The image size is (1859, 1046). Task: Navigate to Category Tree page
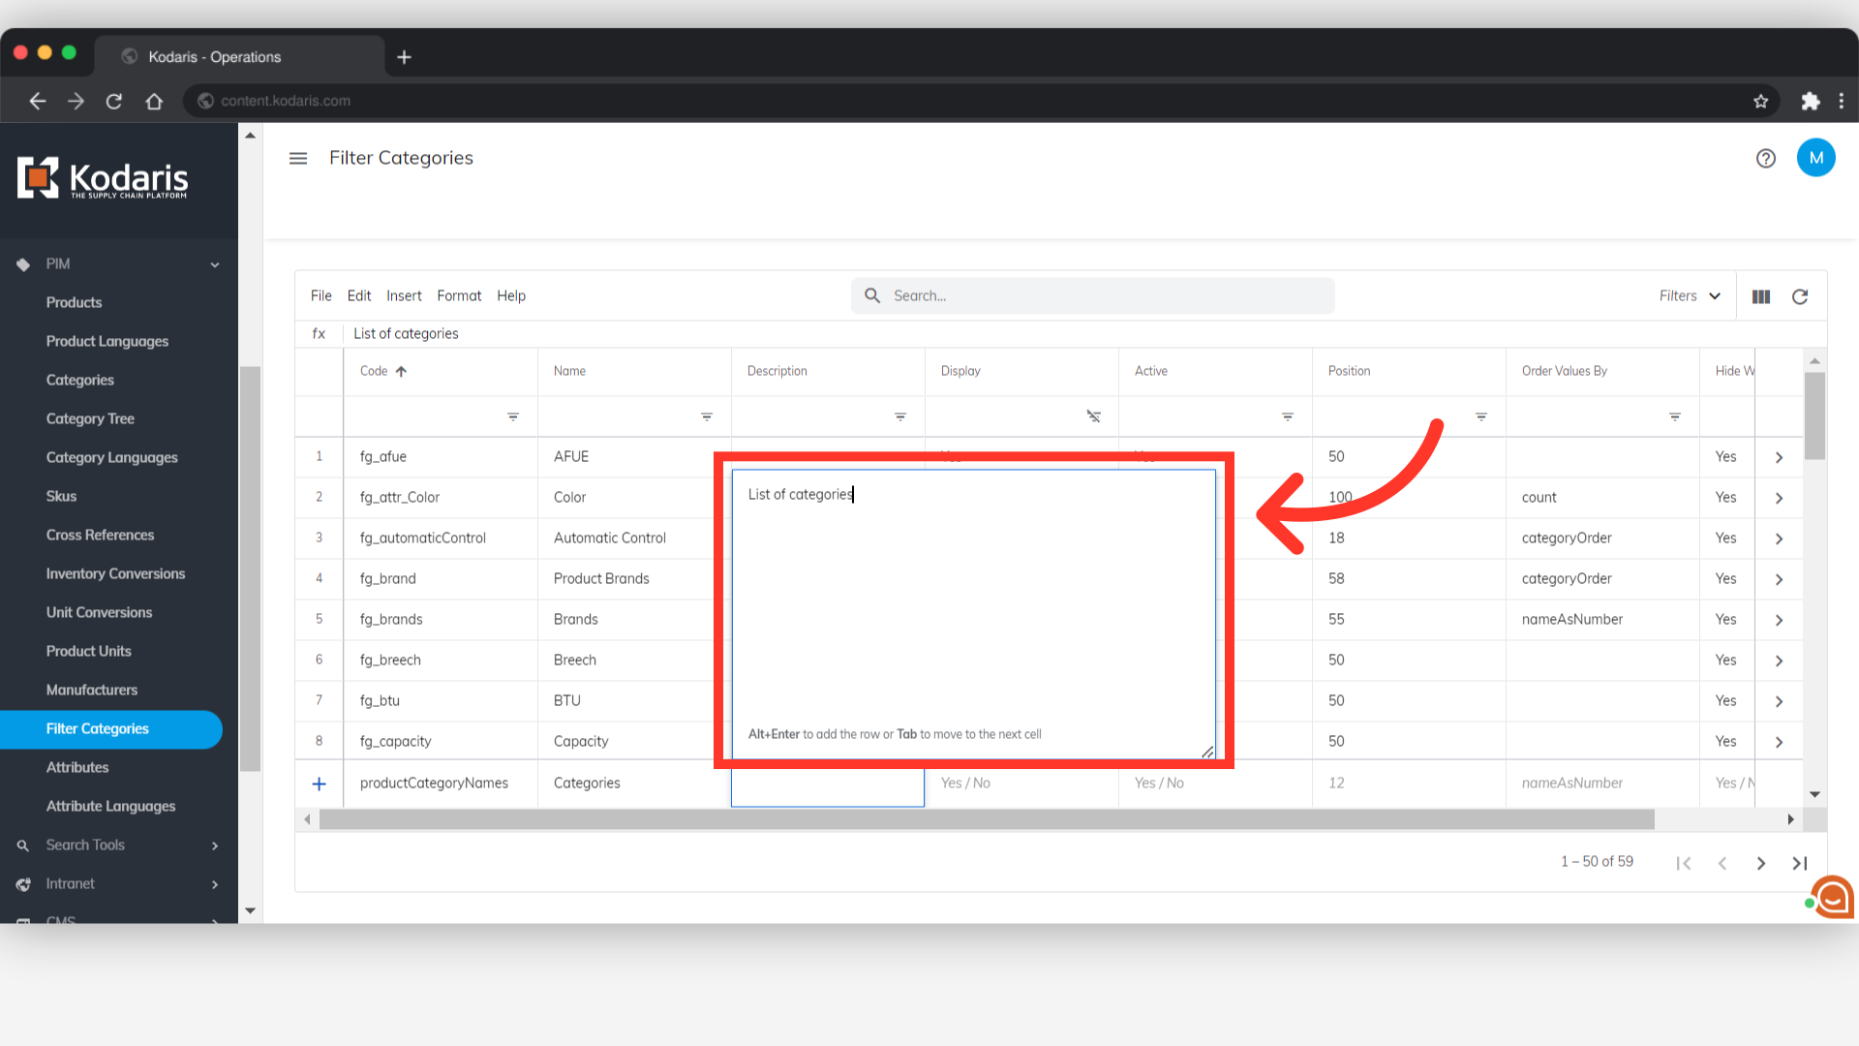point(90,419)
